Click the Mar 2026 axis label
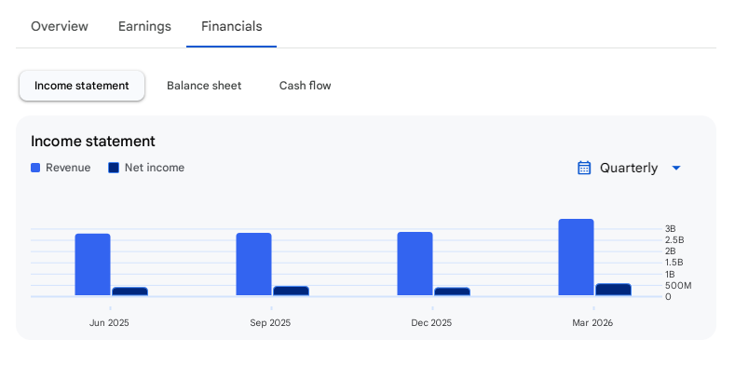735x366 pixels. point(592,323)
